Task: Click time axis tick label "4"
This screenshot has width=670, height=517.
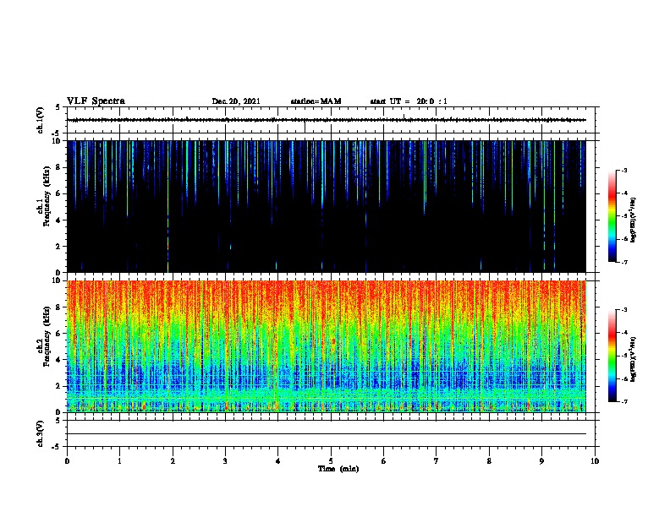Action: pos(278,461)
